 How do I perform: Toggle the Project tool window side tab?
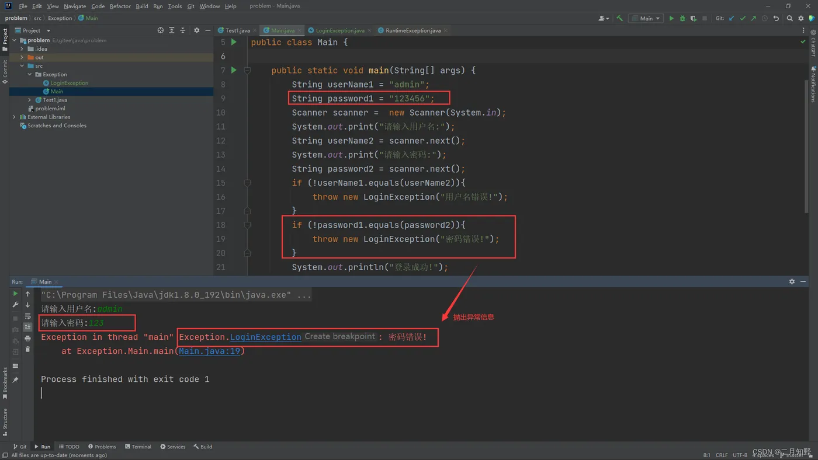pyautogui.click(x=5, y=40)
